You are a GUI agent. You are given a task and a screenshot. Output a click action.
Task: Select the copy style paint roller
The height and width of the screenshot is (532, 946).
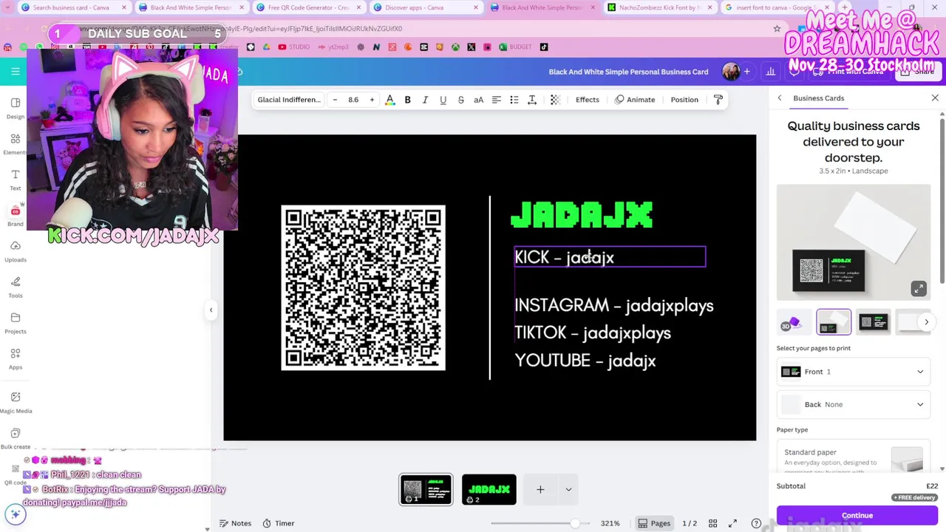(718, 100)
